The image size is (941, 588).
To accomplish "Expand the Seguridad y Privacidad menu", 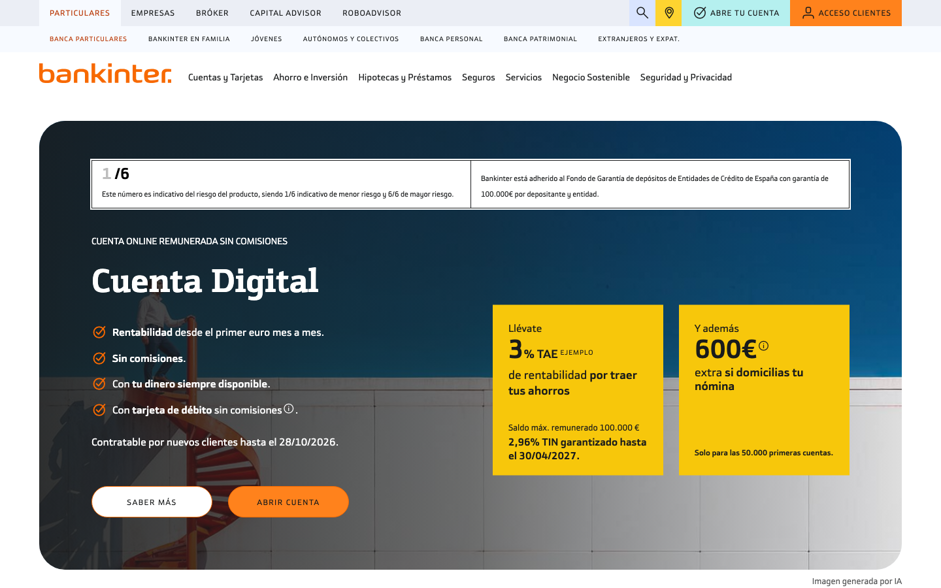I will click(686, 77).
